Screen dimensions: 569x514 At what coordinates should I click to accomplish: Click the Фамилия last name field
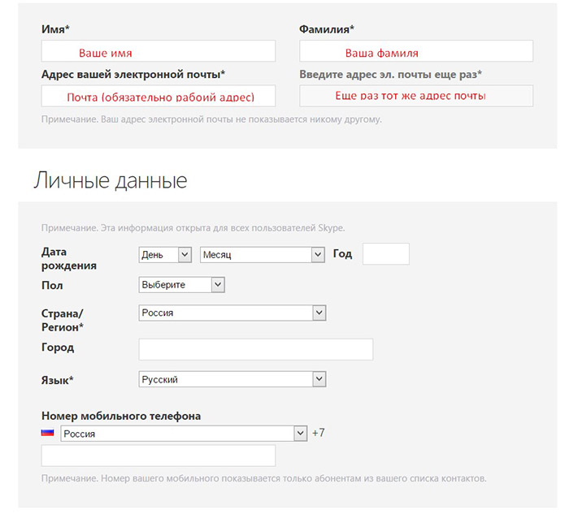pyautogui.click(x=416, y=51)
